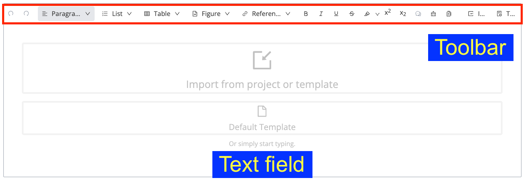Click the undo arrow icon

(x=11, y=13)
